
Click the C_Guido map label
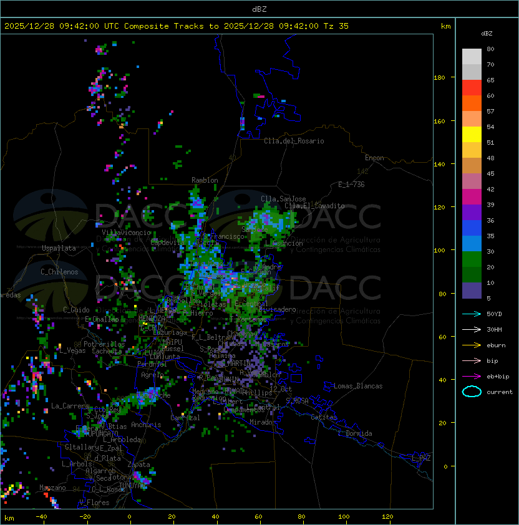(x=76, y=310)
